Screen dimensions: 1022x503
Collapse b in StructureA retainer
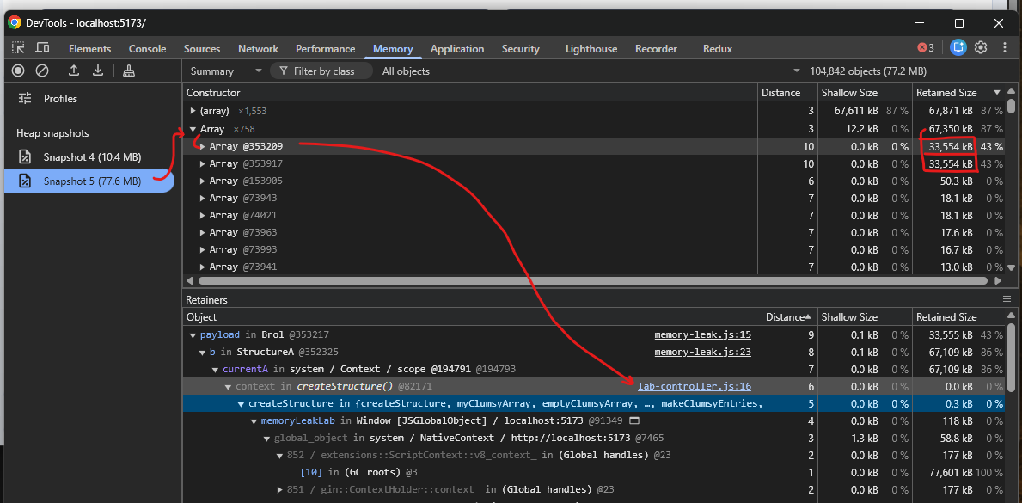(x=204, y=353)
